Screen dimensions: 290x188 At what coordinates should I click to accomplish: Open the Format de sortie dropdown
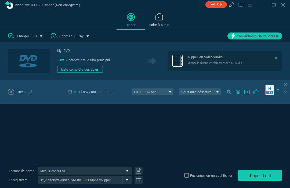point(85,171)
